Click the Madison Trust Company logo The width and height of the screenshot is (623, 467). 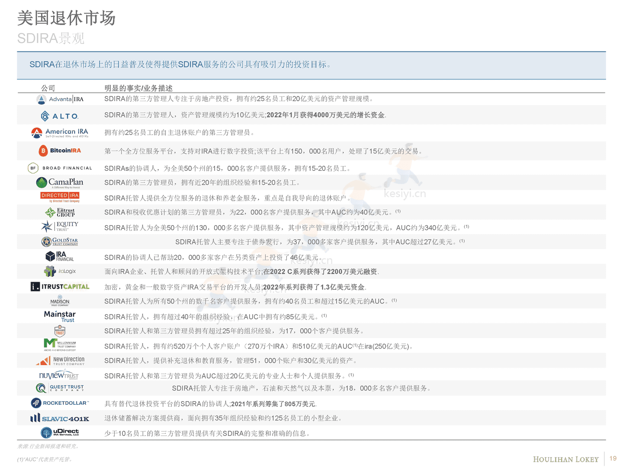[x=60, y=301]
